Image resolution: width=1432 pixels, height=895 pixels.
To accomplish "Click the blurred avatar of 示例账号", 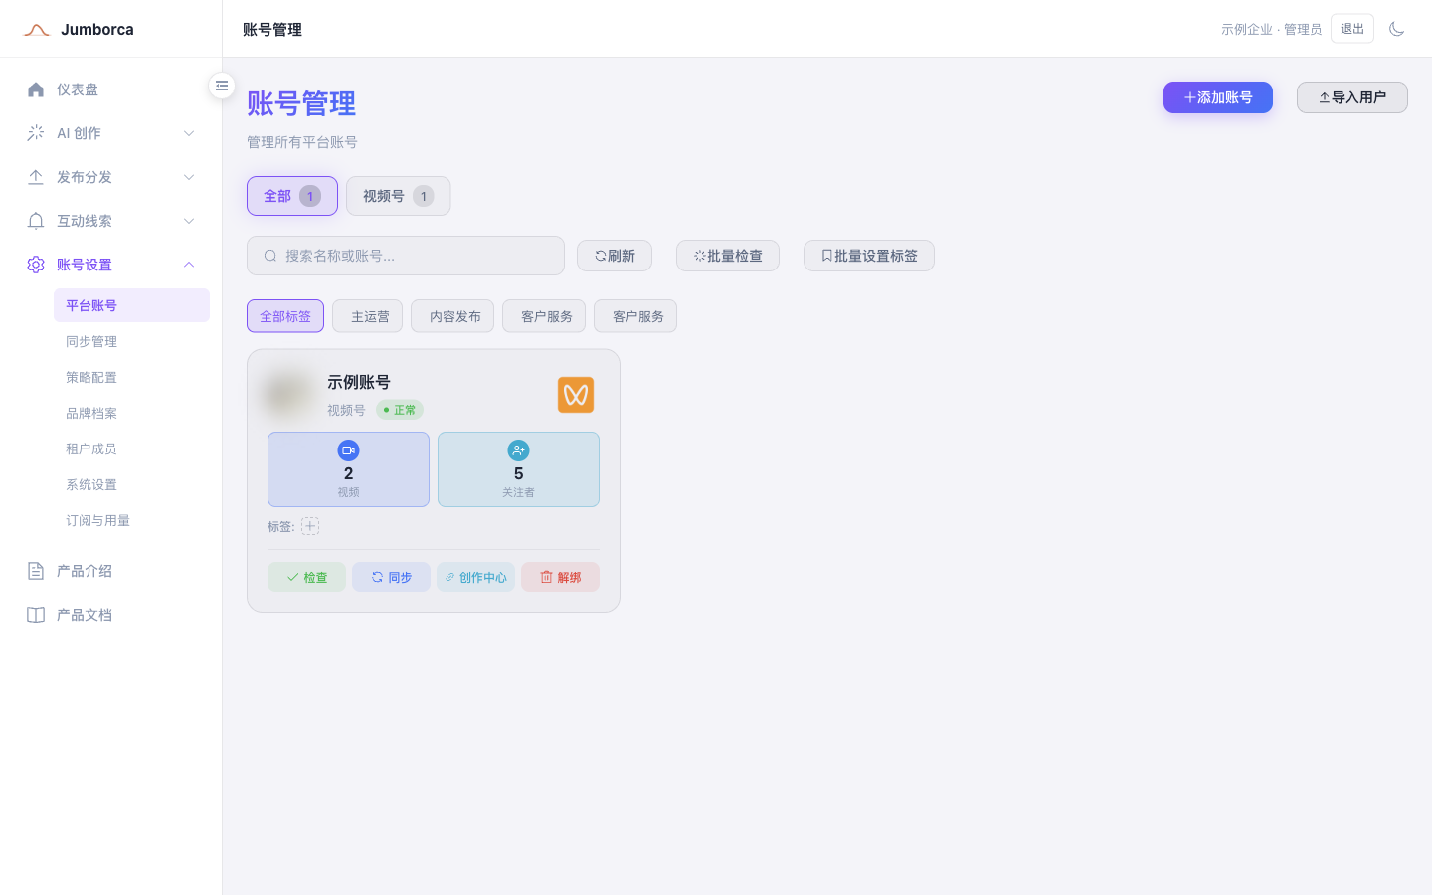I will pyautogui.click(x=288, y=395).
